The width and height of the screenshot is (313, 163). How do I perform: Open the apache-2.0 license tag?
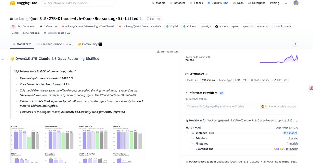click(57, 33)
